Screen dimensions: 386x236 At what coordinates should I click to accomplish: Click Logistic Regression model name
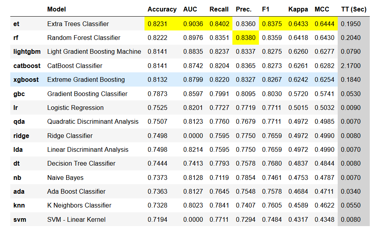click(75, 108)
